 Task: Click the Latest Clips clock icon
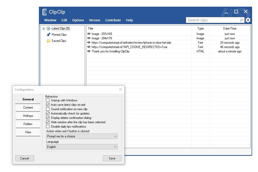click(x=48, y=28)
